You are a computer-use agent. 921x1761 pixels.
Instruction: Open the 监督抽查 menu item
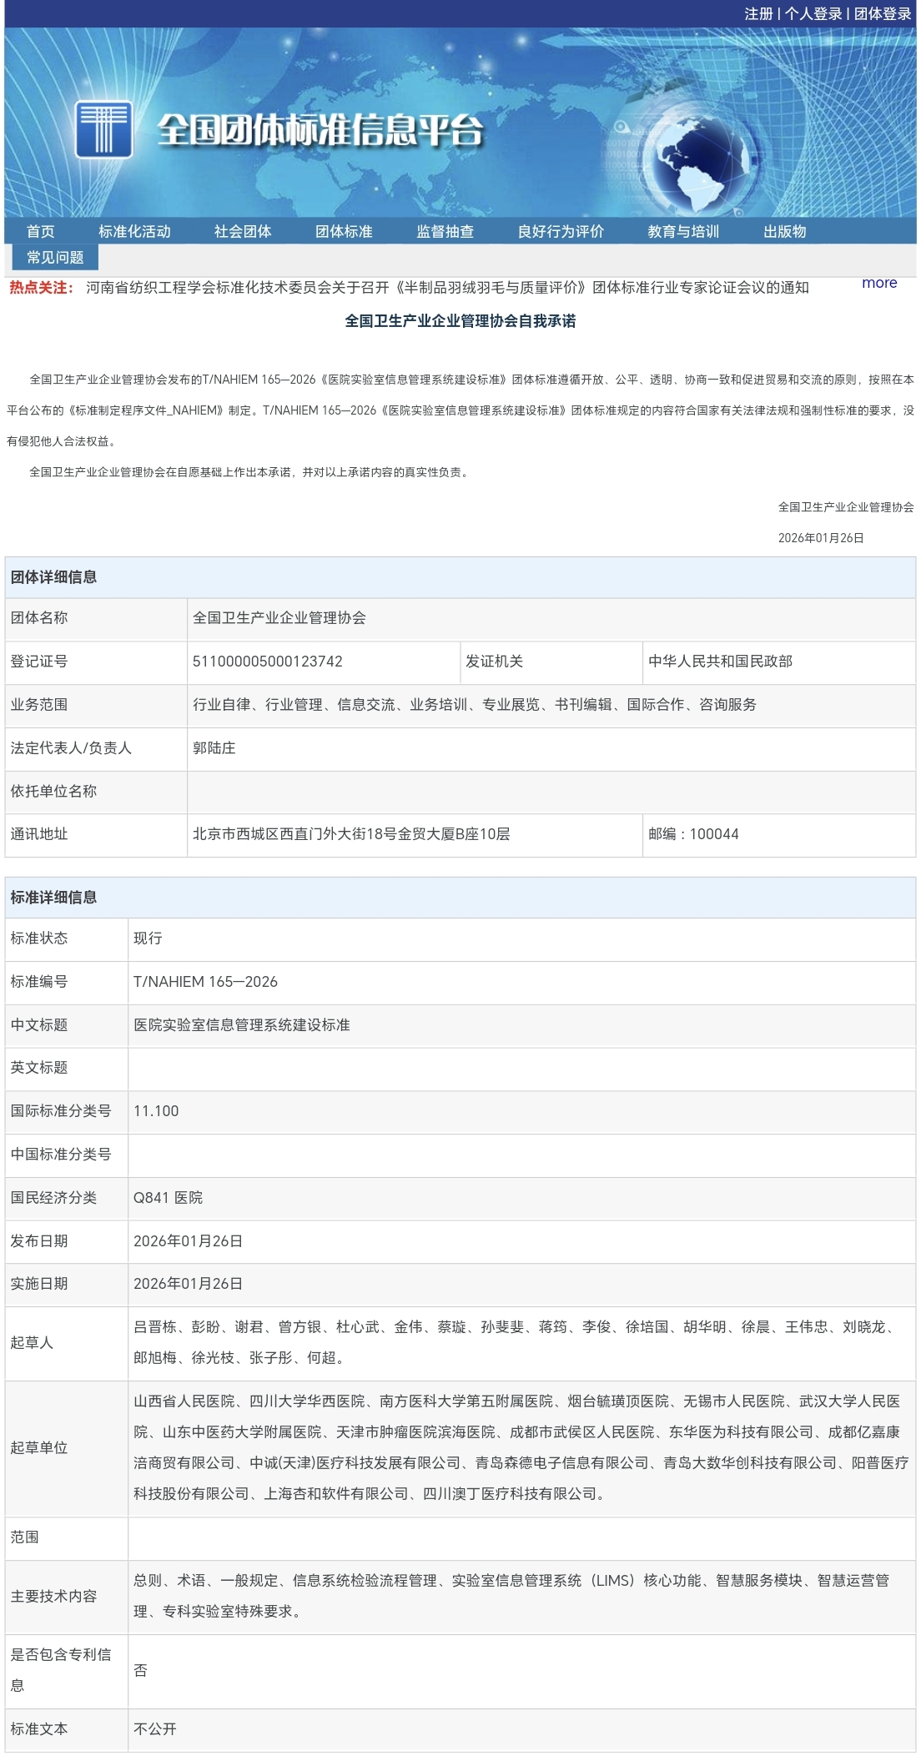pos(445,231)
